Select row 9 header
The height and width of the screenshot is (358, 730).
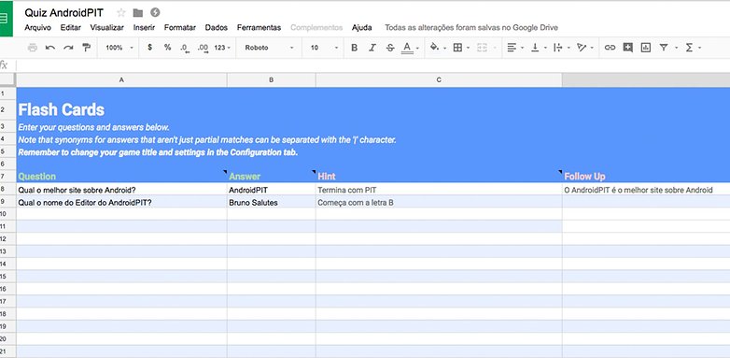click(7, 202)
